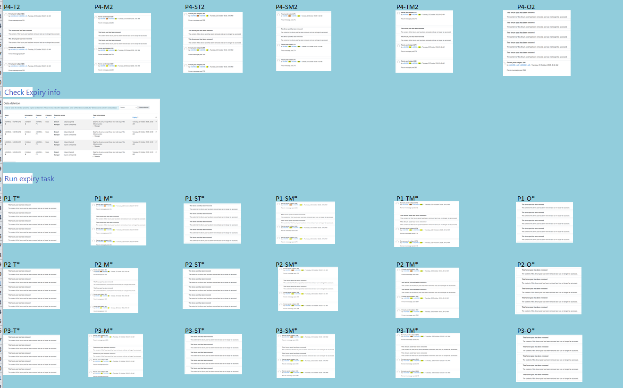
Task: Select the forum screenshot under P4-M2
Action: click(122, 43)
